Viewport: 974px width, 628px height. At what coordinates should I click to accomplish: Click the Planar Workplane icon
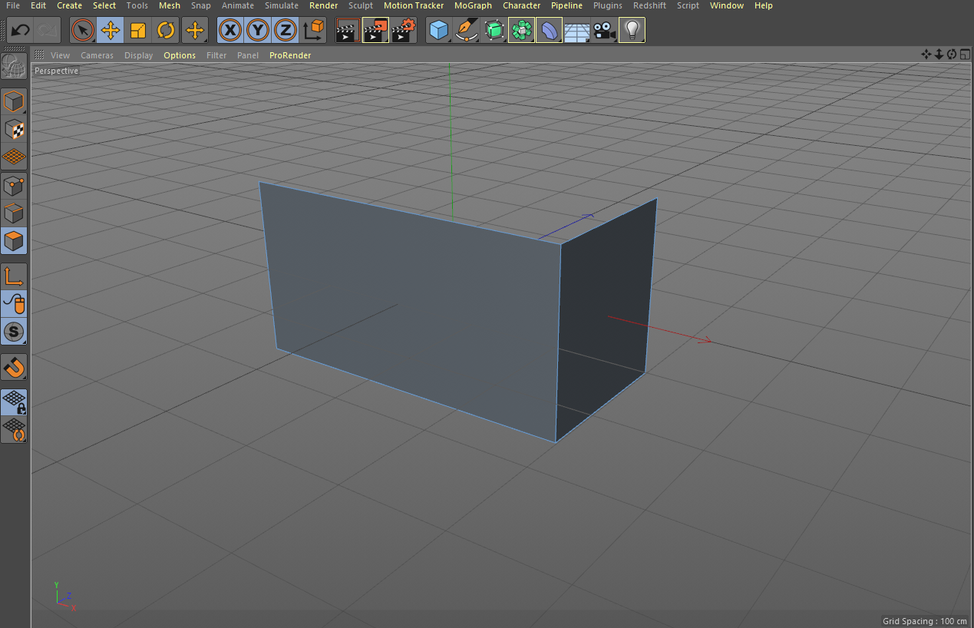15,430
